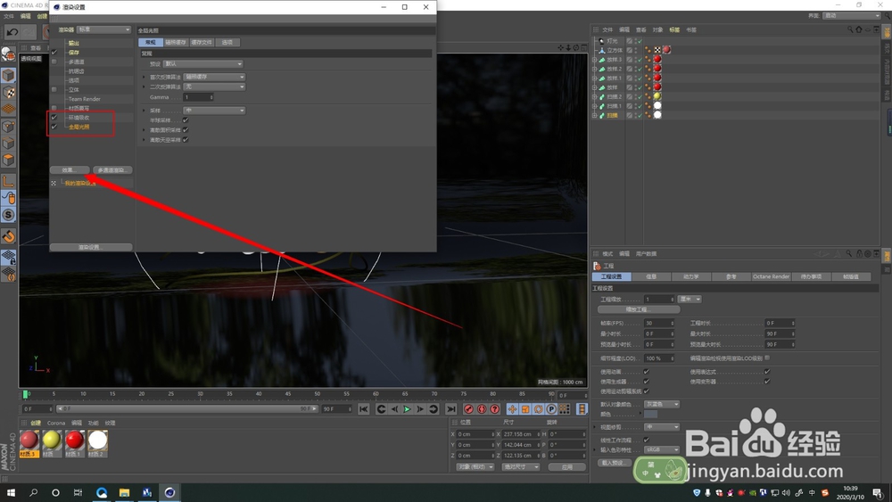The width and height of the screenshot is (892, 502).
Task: Click Cinema 4D icon in taskbar
Action: coord(169,492)
